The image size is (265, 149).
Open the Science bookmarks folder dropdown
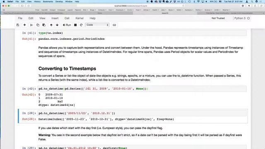pos(208,10)
